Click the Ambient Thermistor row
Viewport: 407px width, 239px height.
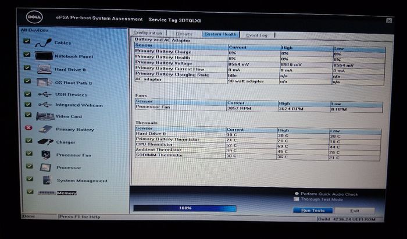(258, 151)
